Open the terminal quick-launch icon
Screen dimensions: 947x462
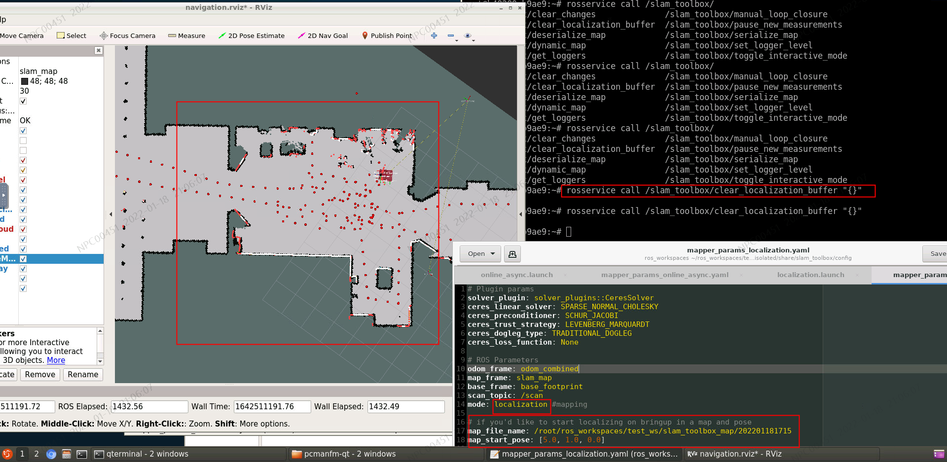[82, 454]
